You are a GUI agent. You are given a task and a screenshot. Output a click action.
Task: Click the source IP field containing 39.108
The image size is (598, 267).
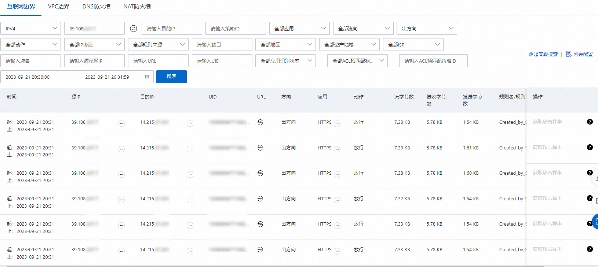pos(94,29)
